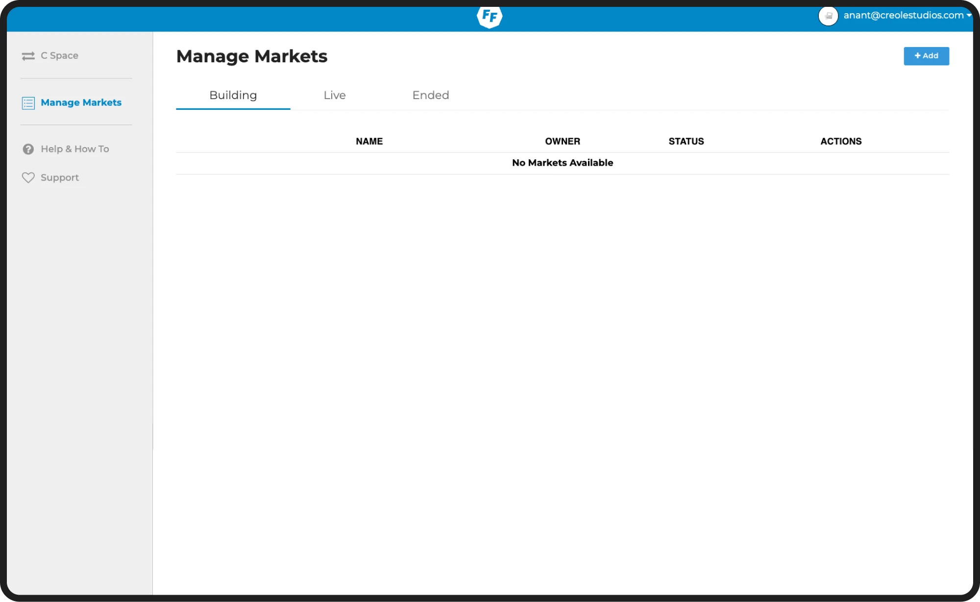Open Manage Markets sidebar link

pyautogui.click(x=81, y=102)
